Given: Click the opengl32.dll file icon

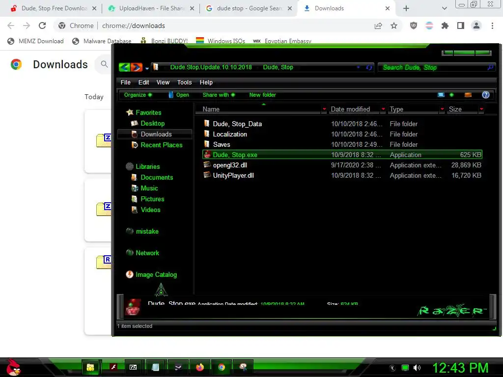Looking at the screenshot, I should click(x=207, y=165).
